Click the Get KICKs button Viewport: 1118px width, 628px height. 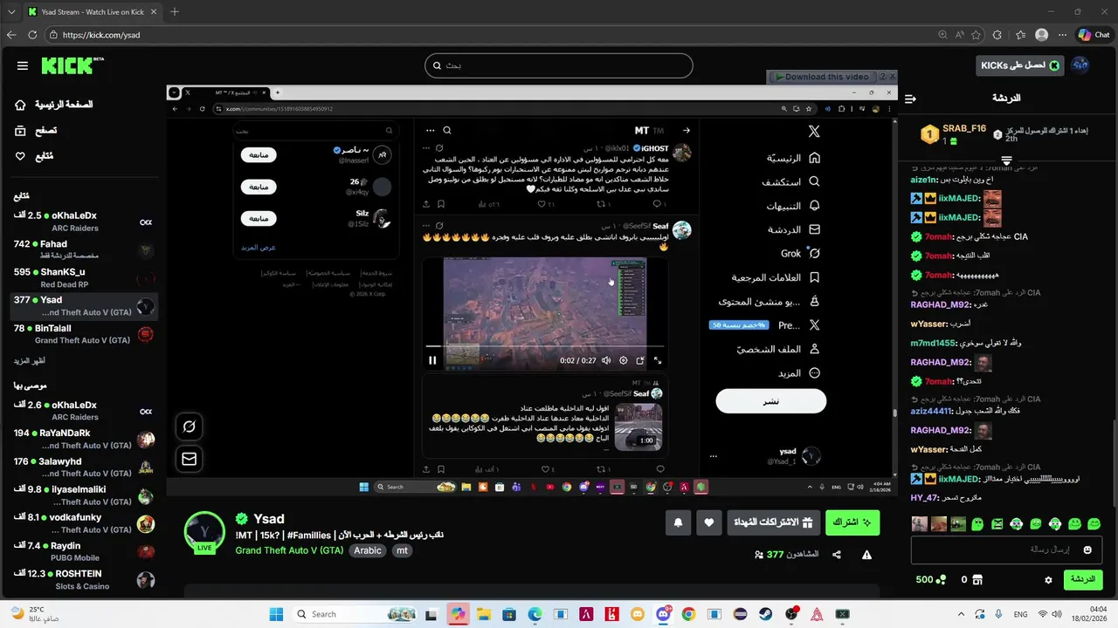coord(1019,65)
